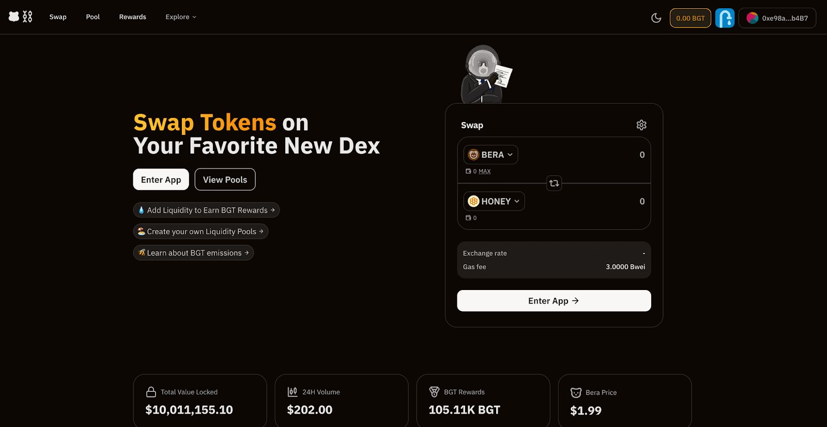Click the 24H Volume chart icon

pyautogui.click(x=293, y=392)
